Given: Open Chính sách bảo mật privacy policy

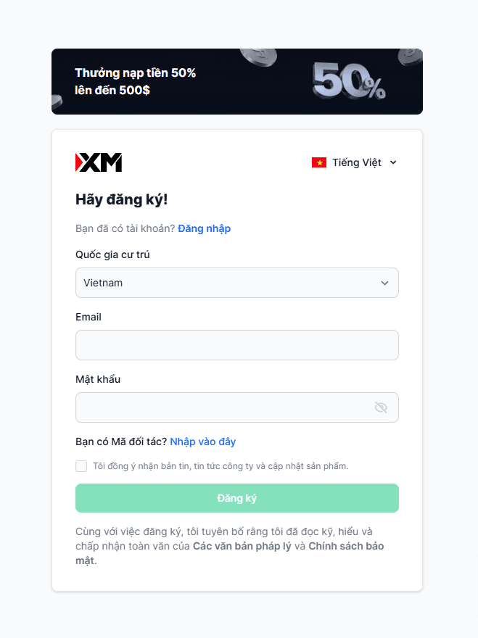Looking at the screenshot, I should (x=230, y=553).
